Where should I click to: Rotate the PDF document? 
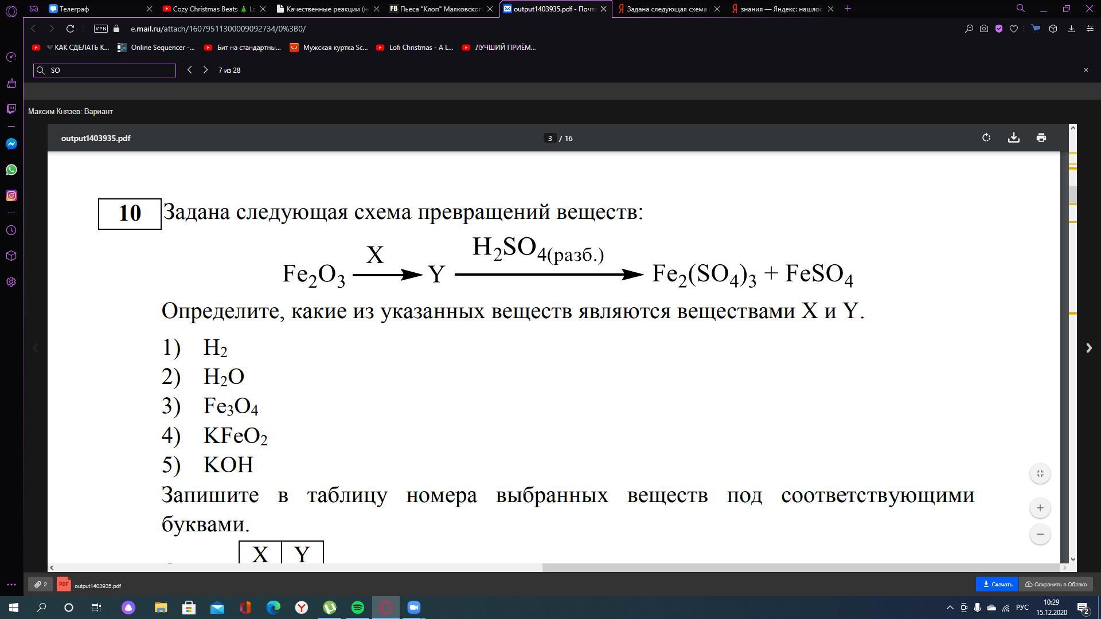[986, 138]
